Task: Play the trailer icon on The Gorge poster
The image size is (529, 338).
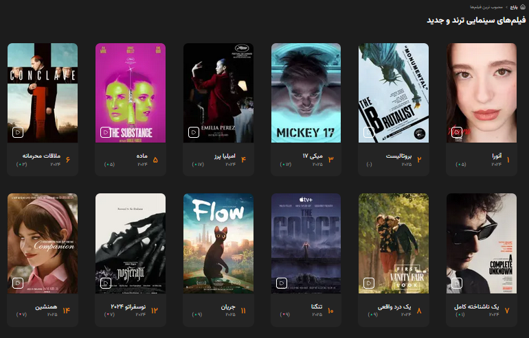Action: [282, 282]
